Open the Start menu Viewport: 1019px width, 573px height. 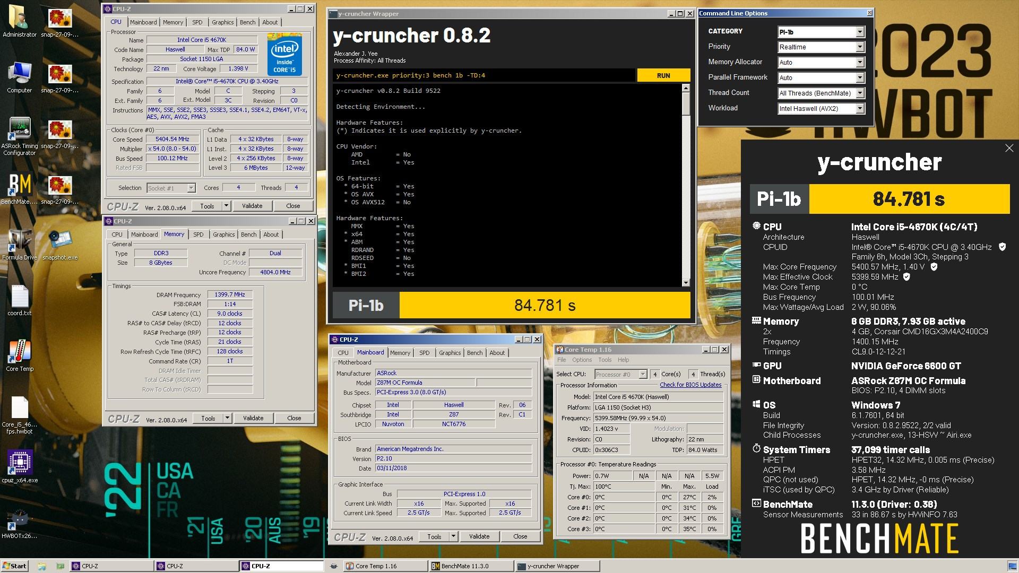pyautogui.click(x=14, y=566)
